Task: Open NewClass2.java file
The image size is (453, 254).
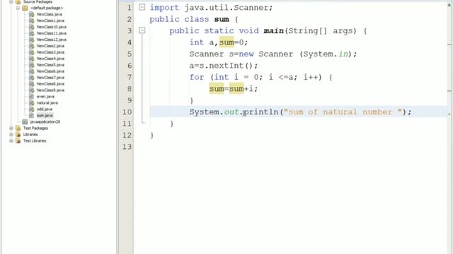Action: pyautogui.click(x=50, y=46)
